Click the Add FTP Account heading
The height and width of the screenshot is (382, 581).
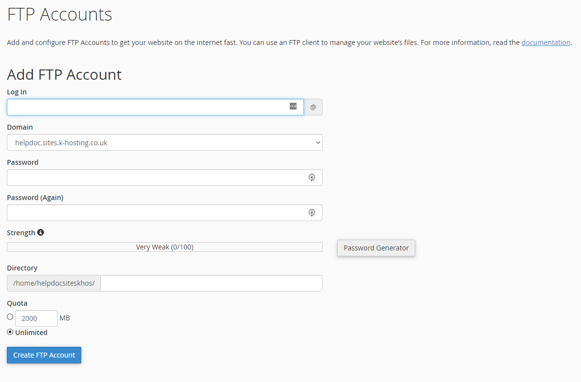(64, 75)
